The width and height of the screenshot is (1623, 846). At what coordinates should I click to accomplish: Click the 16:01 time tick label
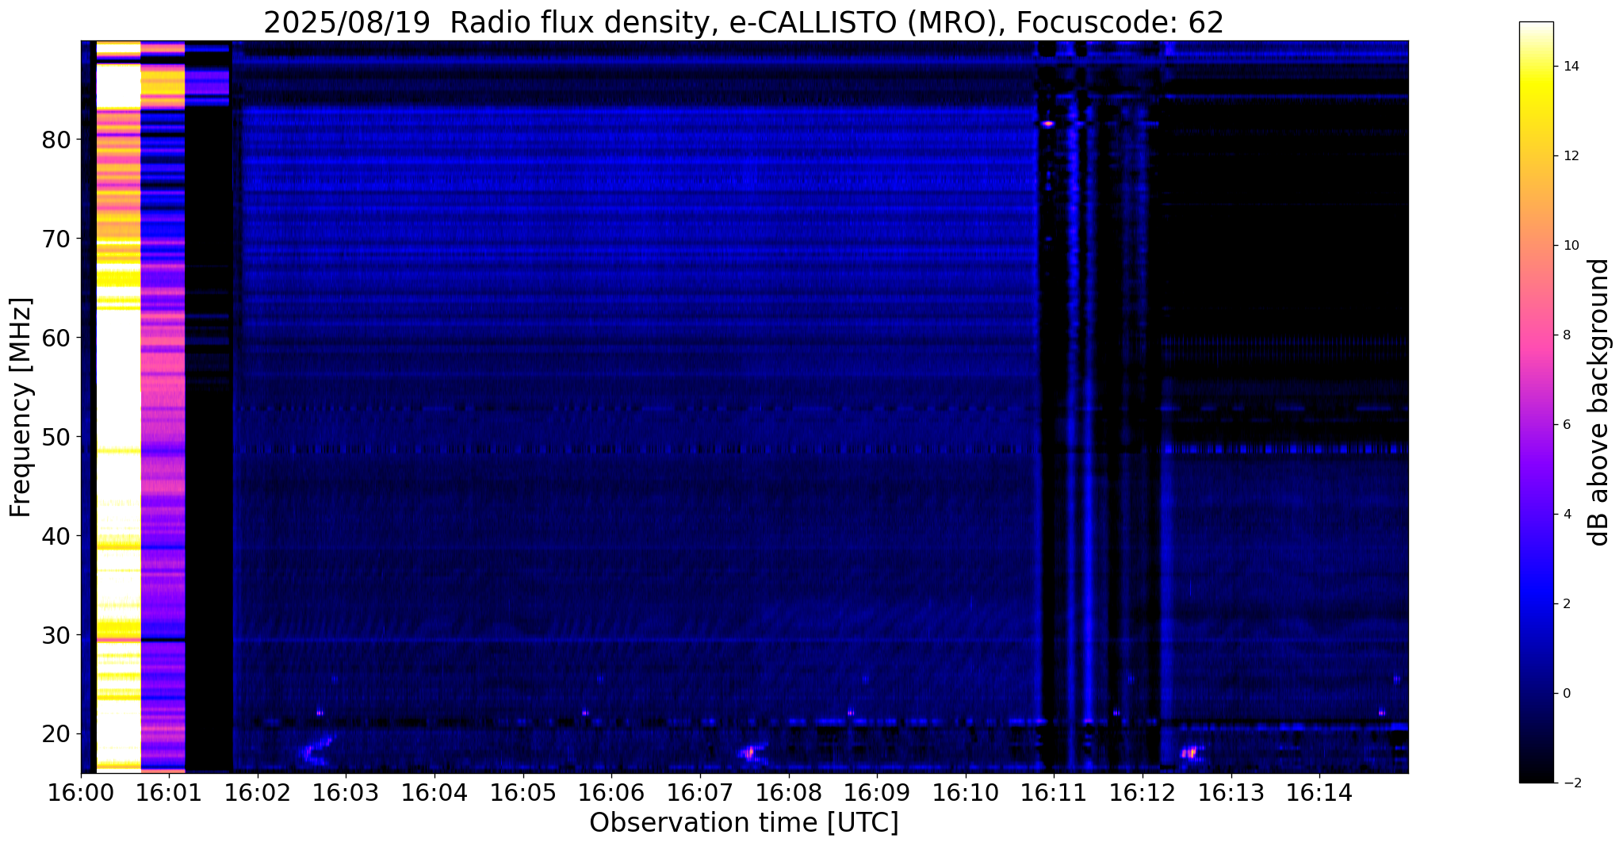[x=169, y=793]
